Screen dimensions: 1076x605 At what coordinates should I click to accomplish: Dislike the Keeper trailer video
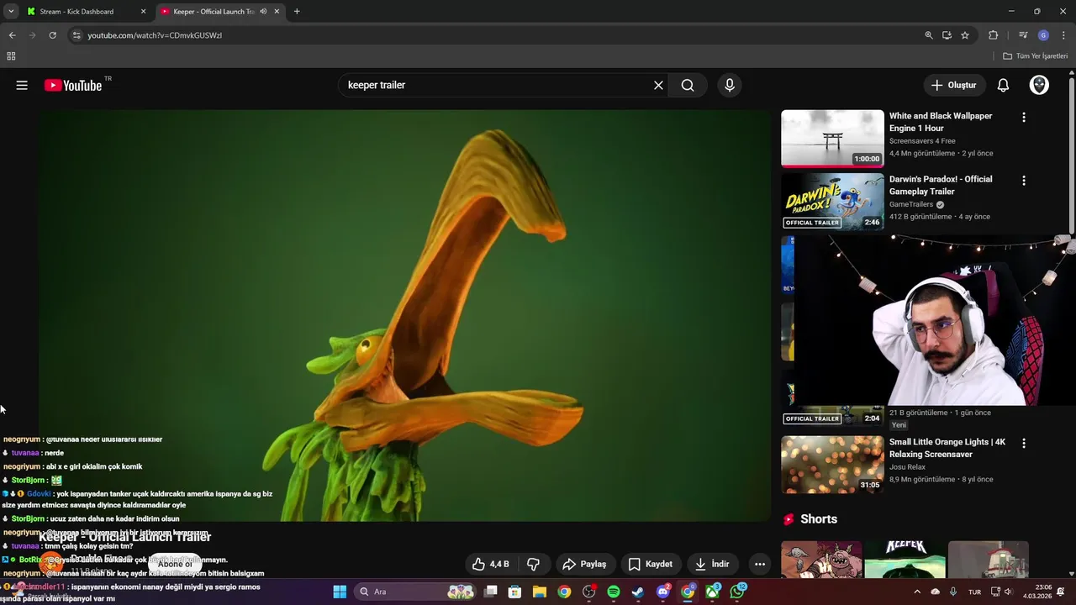533,564
